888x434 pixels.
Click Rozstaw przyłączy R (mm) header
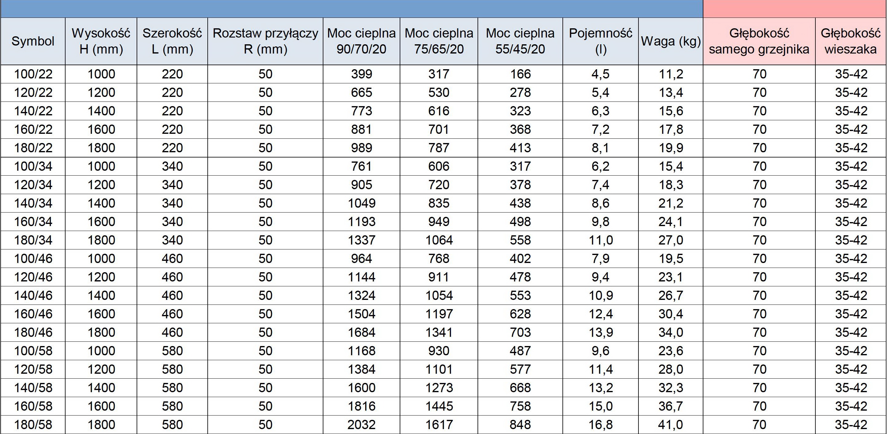(265, 41)
